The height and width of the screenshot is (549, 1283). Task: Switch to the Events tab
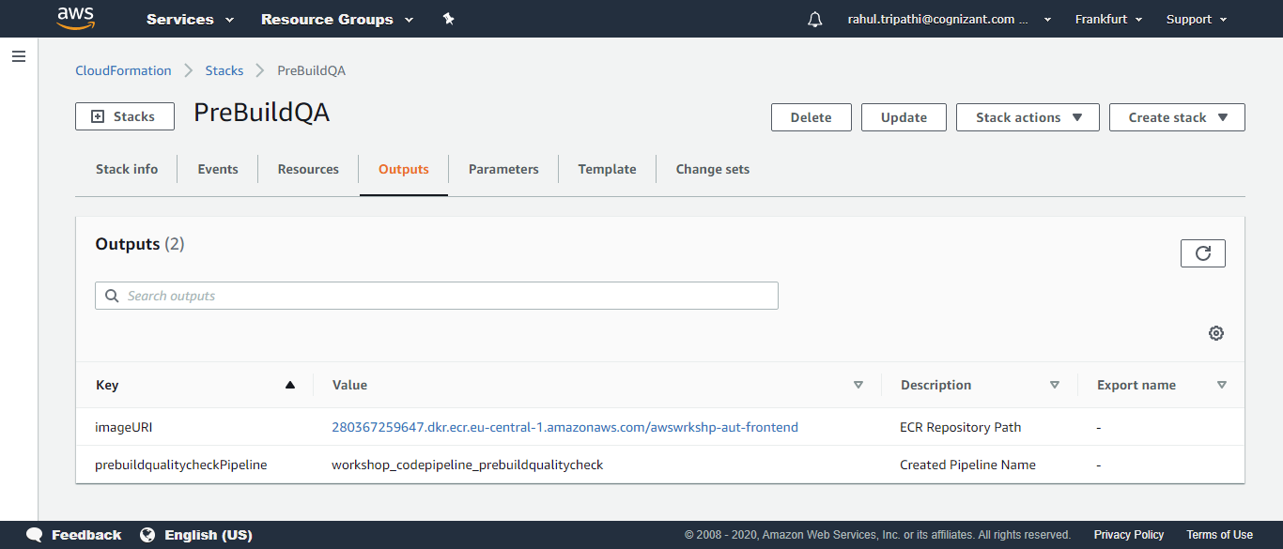[218, 169]
